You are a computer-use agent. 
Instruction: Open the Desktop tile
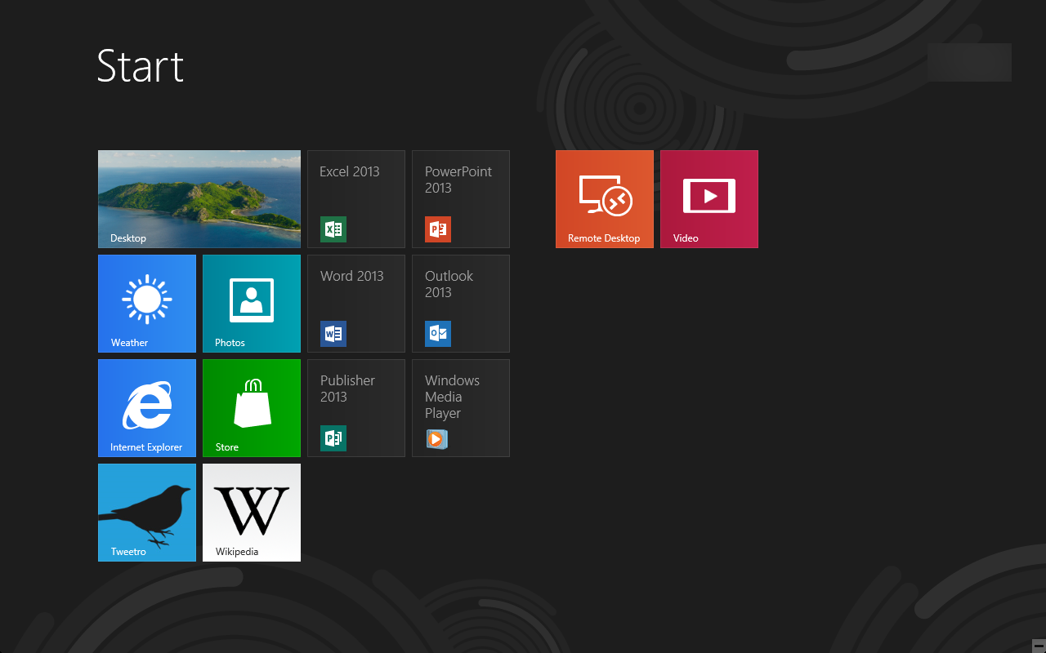(199, 199)
